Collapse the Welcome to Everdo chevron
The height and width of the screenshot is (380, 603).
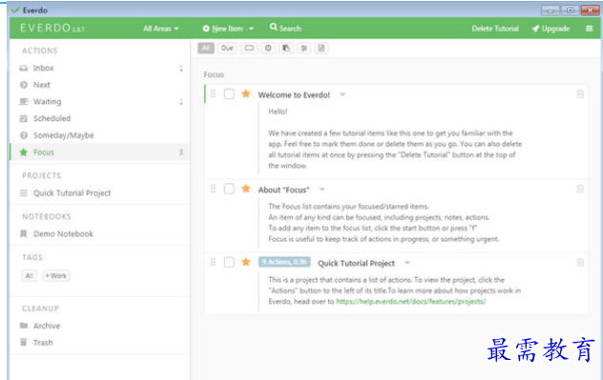(x=343, y=95)
